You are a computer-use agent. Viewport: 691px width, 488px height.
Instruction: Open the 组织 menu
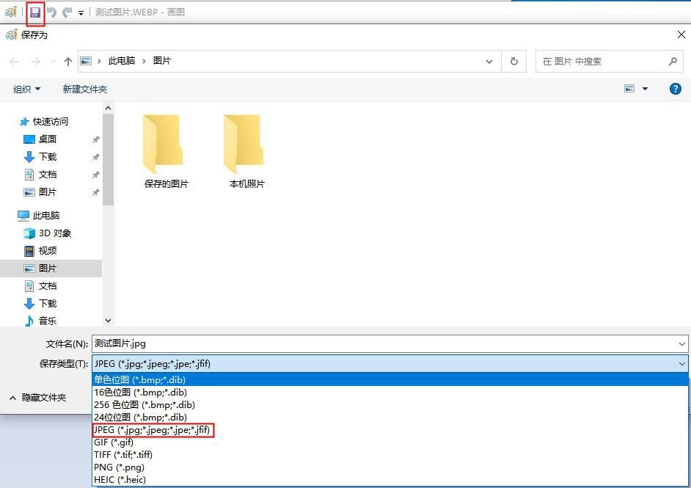(x=26, y=88)
